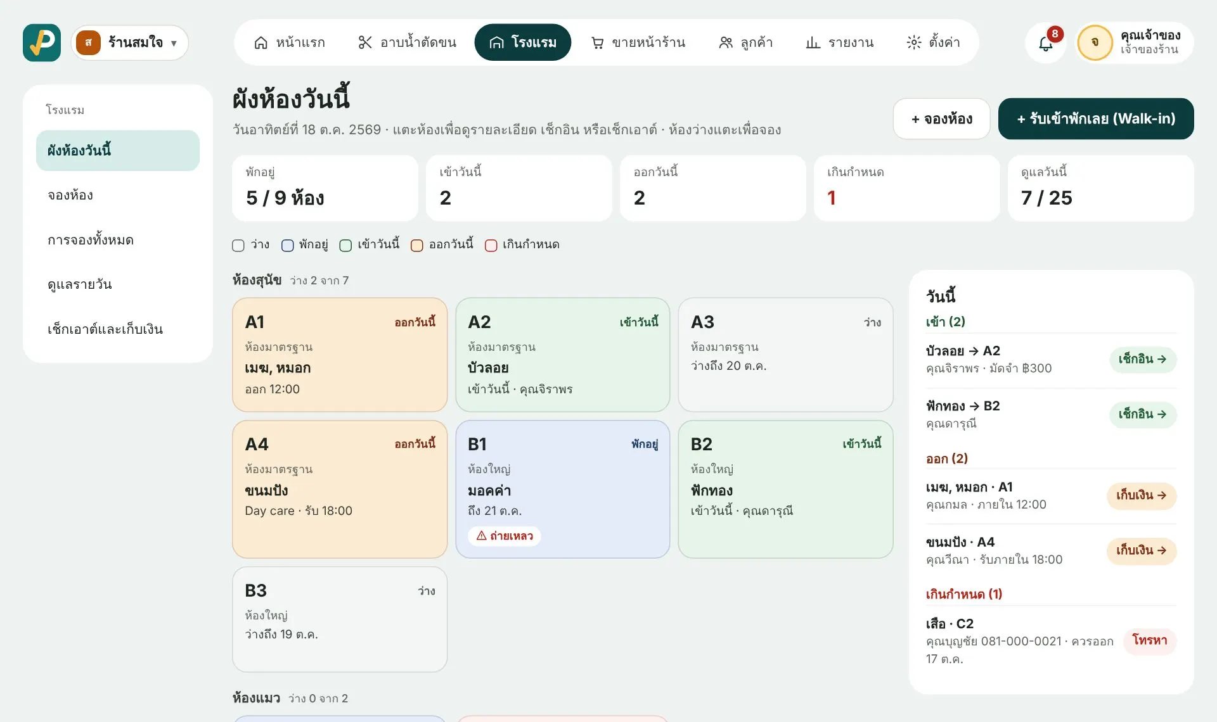Open the อาบน้ำตัดขน grooming section

[407, 42]
